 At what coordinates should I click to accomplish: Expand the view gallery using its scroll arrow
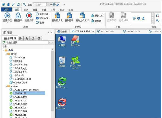(153, 22)
